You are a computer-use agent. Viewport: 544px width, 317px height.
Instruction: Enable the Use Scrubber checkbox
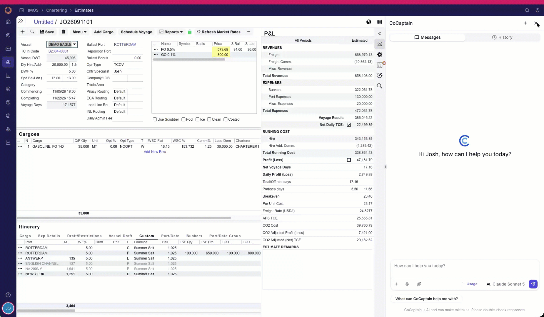155,119
